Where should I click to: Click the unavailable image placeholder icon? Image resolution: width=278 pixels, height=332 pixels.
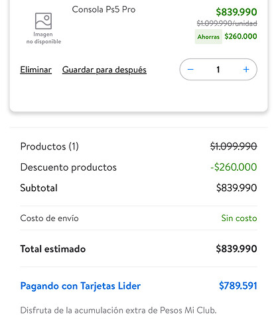click(x=44, y=21)
